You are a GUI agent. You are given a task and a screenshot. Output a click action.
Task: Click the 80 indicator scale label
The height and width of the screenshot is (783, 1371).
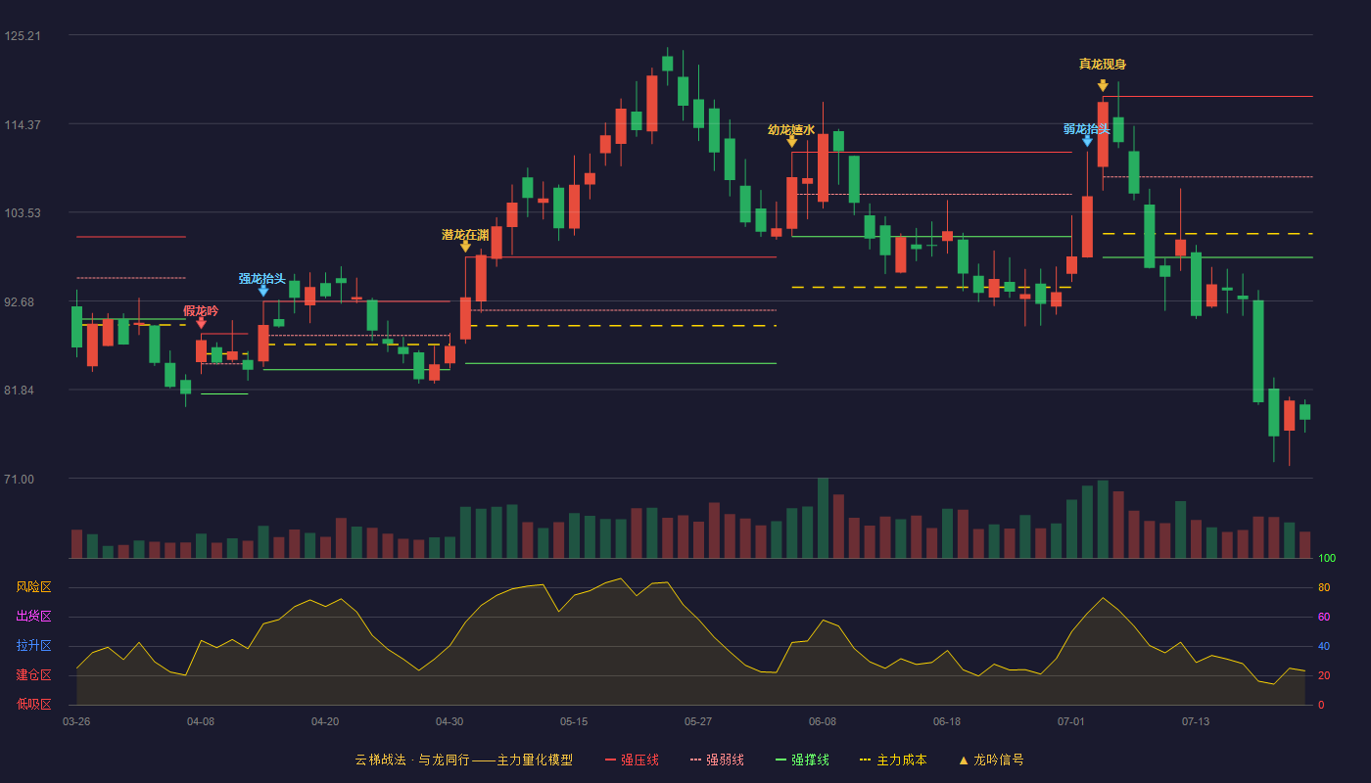(x=1324, y=587)
